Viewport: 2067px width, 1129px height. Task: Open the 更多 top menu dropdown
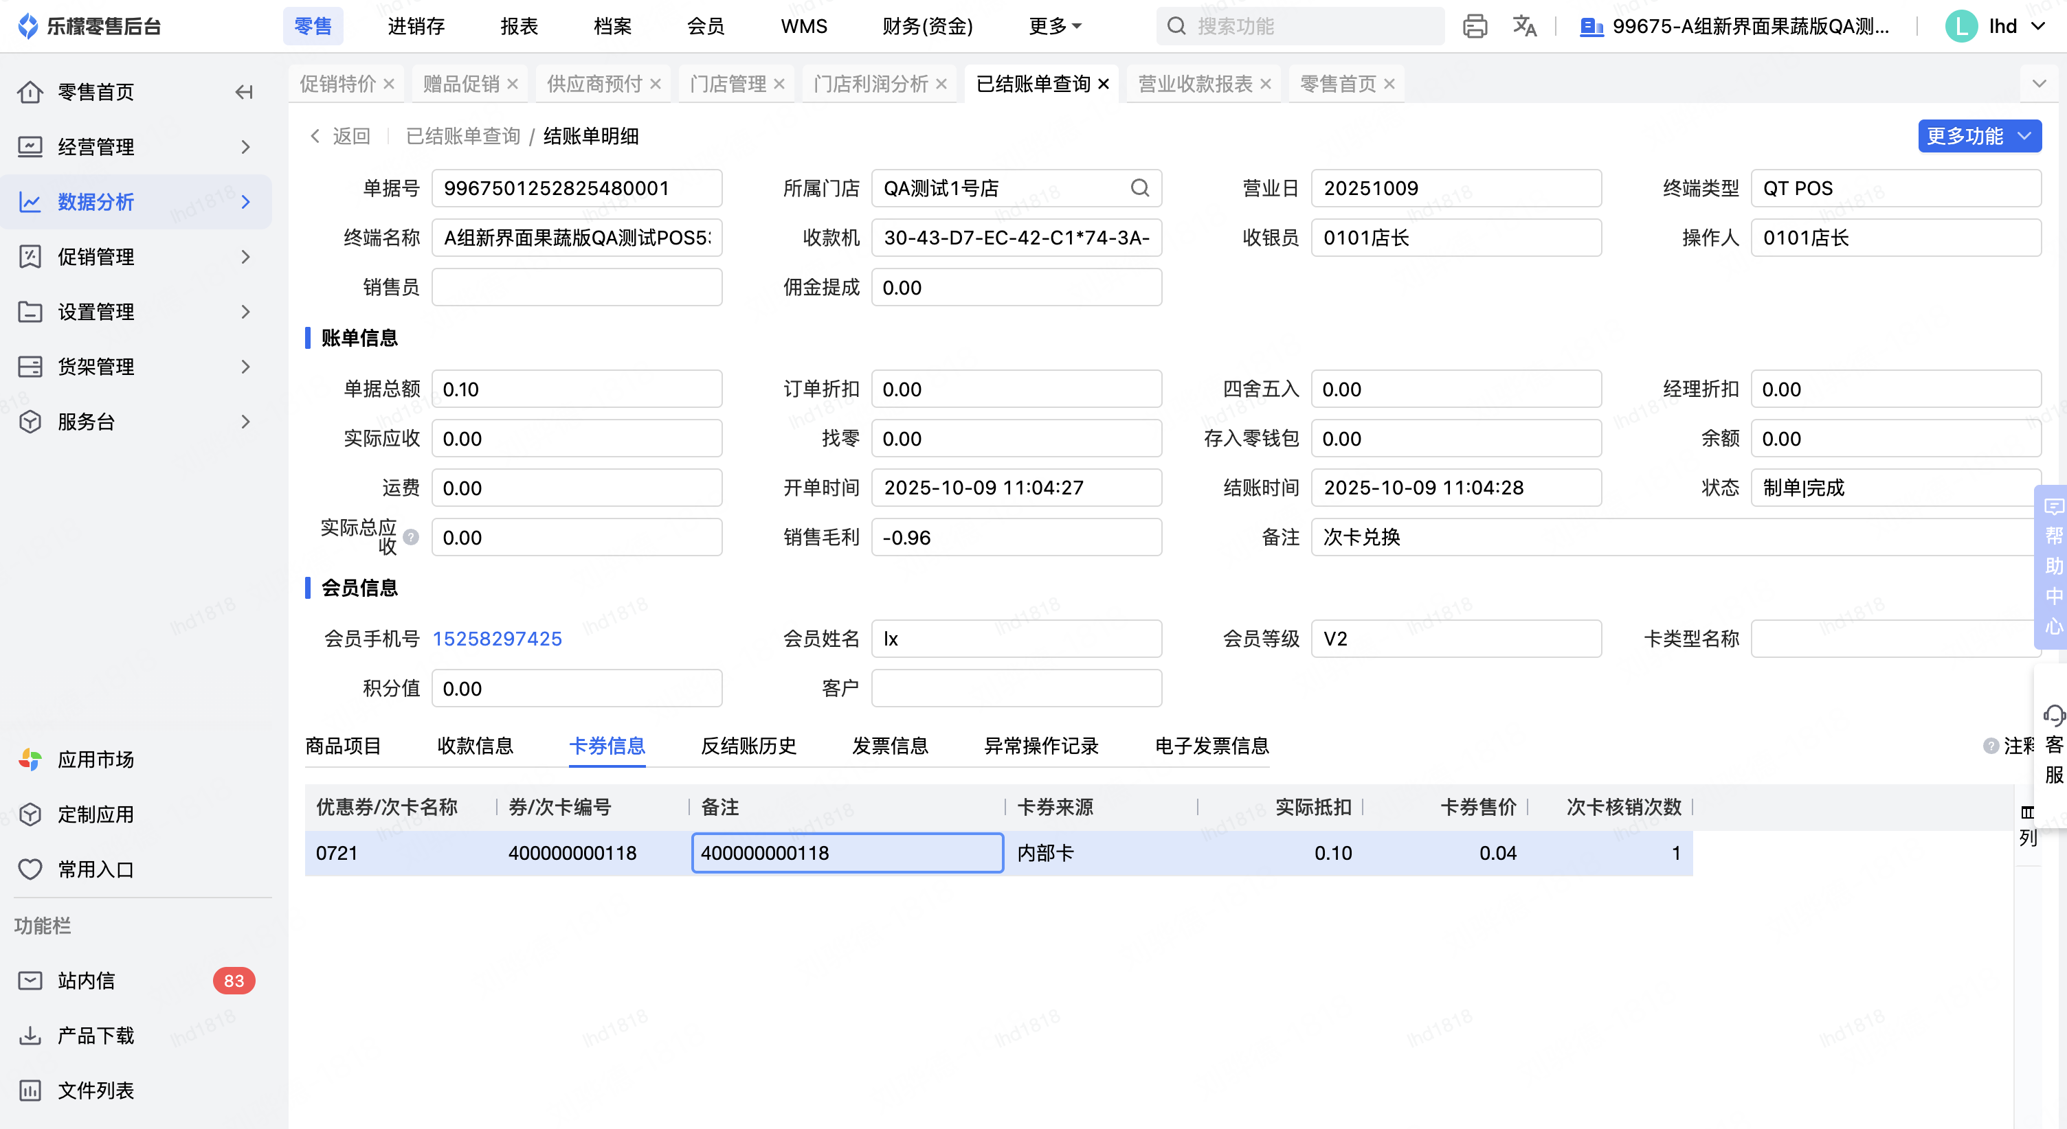pyautogui.click(x=1054, y=27)
